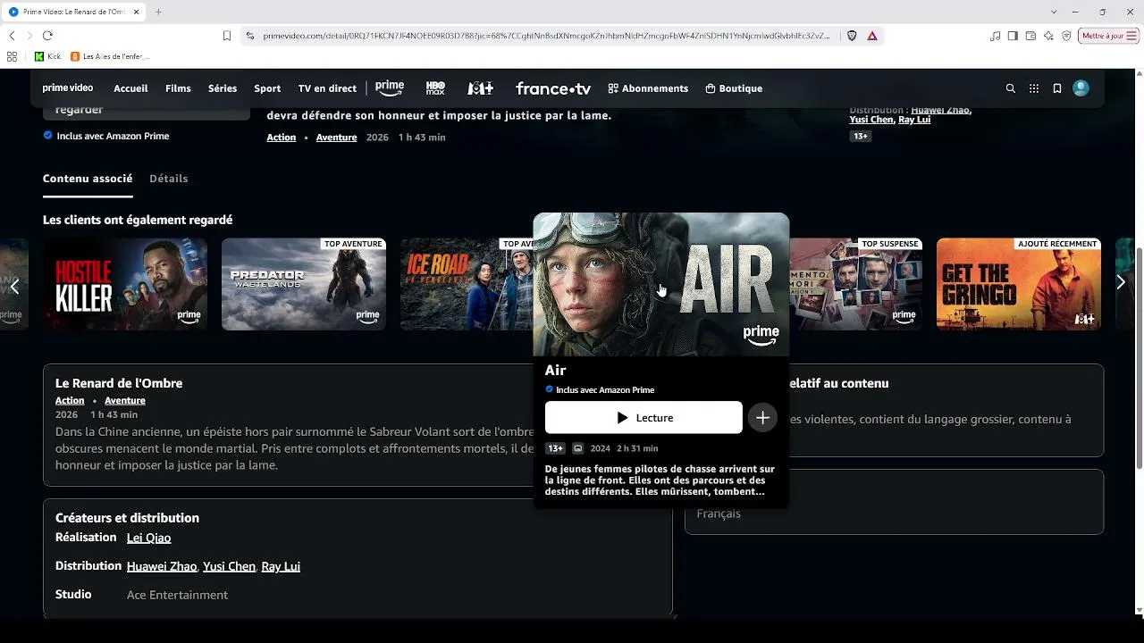This screenshot has height=643, width=1144.
Task: Open the Brave VPN shield icon
Action: click(1066, 36)
